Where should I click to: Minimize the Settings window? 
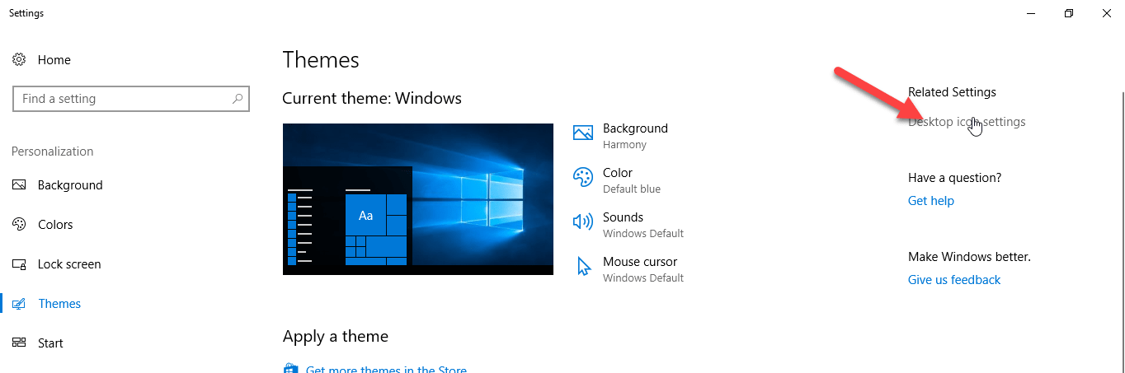tap(1031, 13)
